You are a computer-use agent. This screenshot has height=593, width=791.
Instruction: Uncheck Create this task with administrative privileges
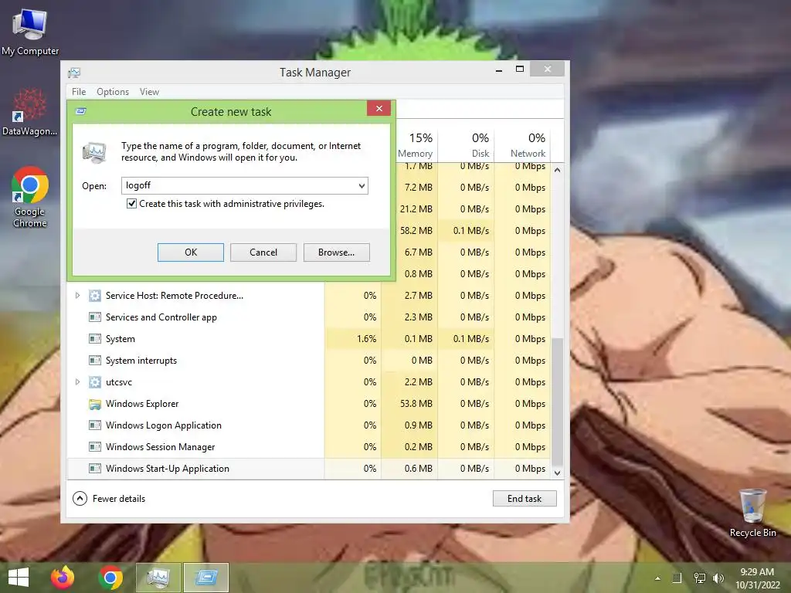tap(131, 204)
